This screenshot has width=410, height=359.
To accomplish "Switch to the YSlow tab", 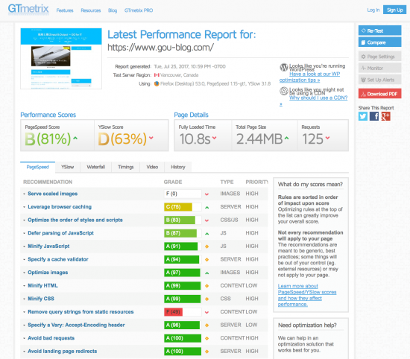I will (67, 167).
